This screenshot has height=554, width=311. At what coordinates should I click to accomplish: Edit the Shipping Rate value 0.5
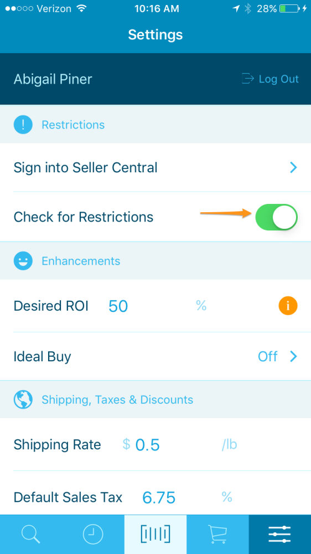click(148, 445)
